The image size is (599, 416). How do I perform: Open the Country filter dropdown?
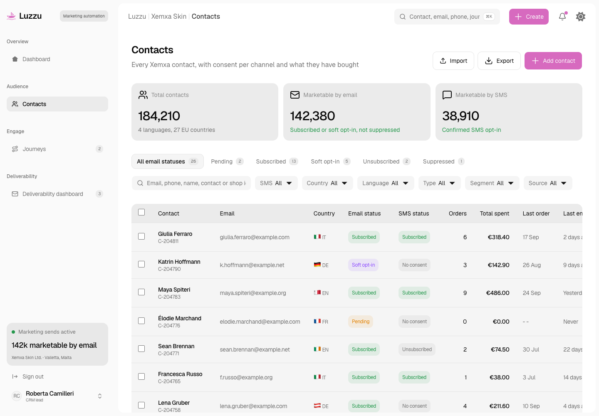327,183
